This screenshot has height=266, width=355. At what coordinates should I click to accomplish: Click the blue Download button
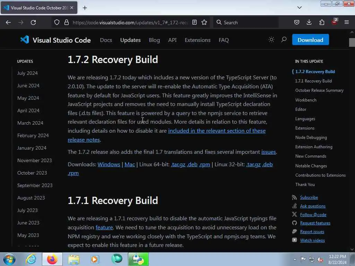click(x=310, y=40)
